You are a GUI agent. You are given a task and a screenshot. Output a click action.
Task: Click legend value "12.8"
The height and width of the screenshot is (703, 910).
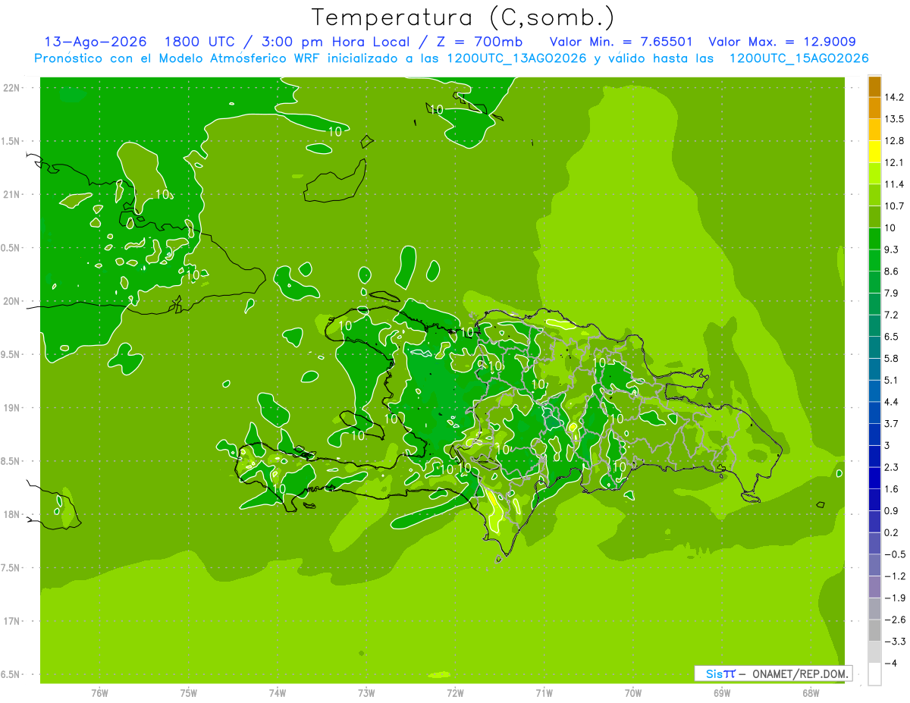893,141
